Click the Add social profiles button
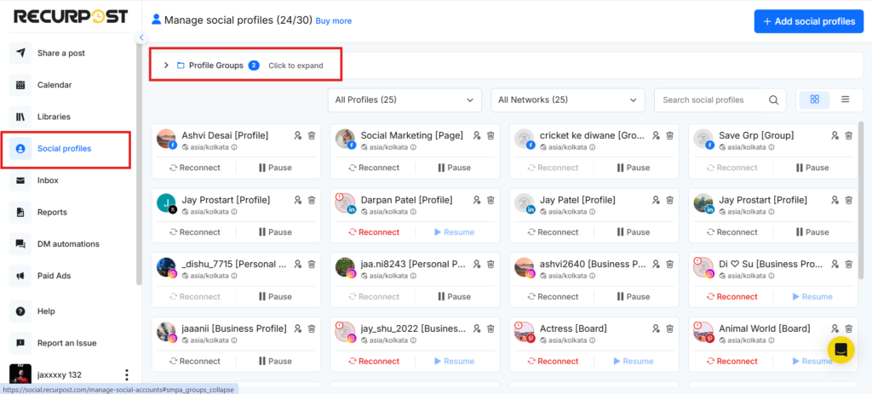 [x=809, y=21]
